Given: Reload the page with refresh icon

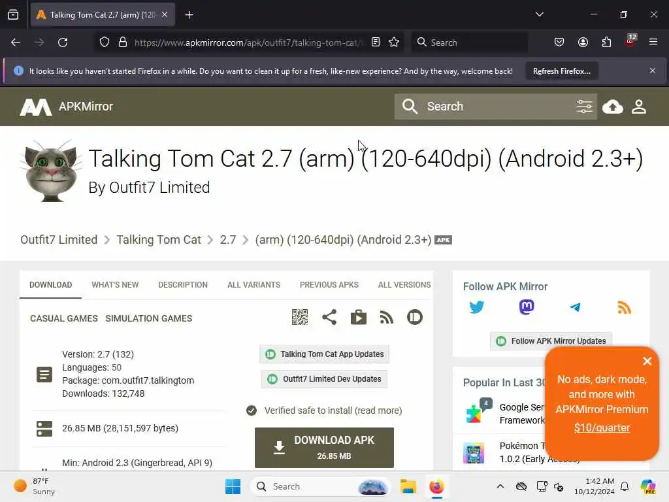Looking at the screenshot, I should tap(63, 42).
